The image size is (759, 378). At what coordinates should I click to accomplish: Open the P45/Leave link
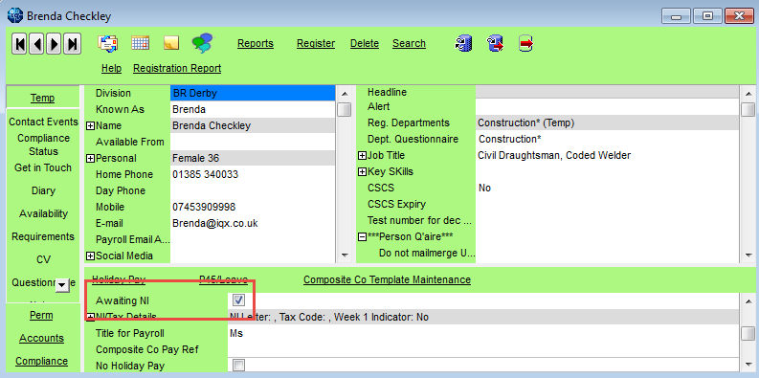[x=224, y=279]
